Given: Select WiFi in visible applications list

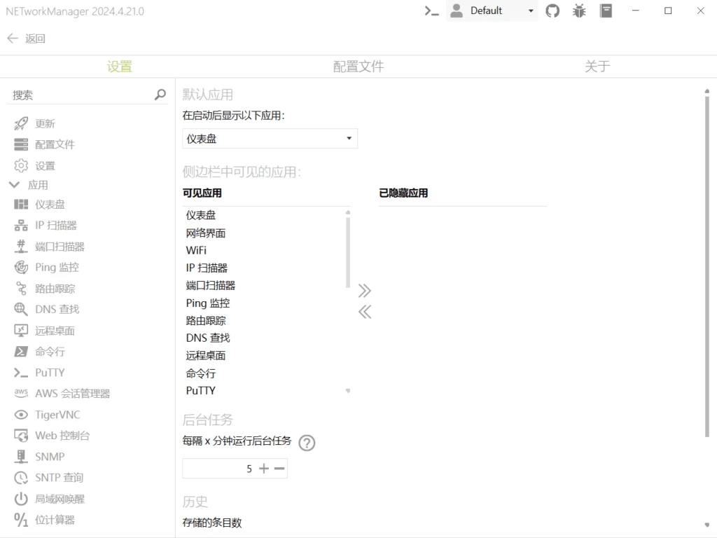Looking at the screenshot, I should (x=196, y=250).
